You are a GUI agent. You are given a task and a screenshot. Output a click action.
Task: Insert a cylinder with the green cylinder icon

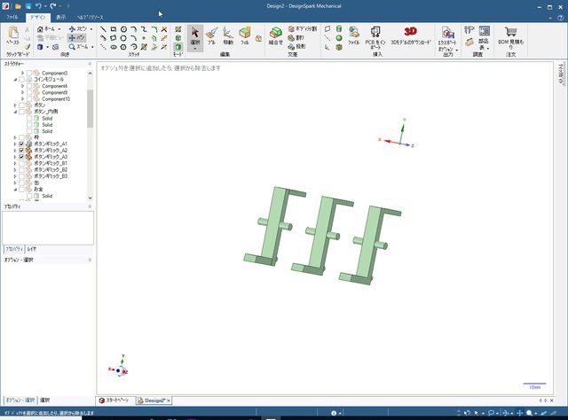[339, 29]
